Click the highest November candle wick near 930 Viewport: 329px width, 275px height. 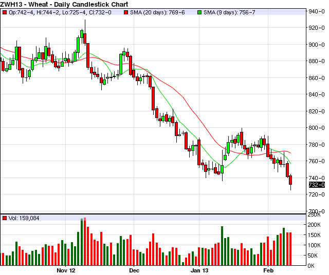tap(85, 26)
